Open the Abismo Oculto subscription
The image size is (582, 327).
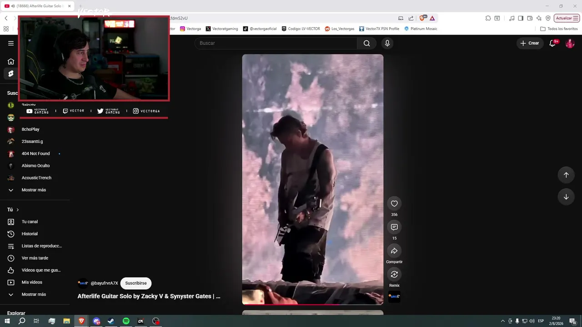tap(35, 166)
